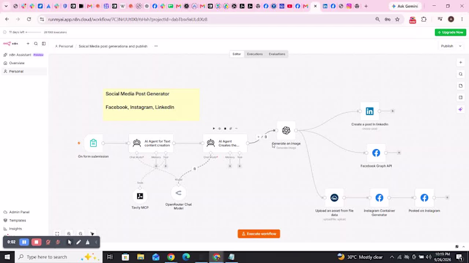Collapse the recorder toolbar arrow
469x263 pixels.
(96, 242)
